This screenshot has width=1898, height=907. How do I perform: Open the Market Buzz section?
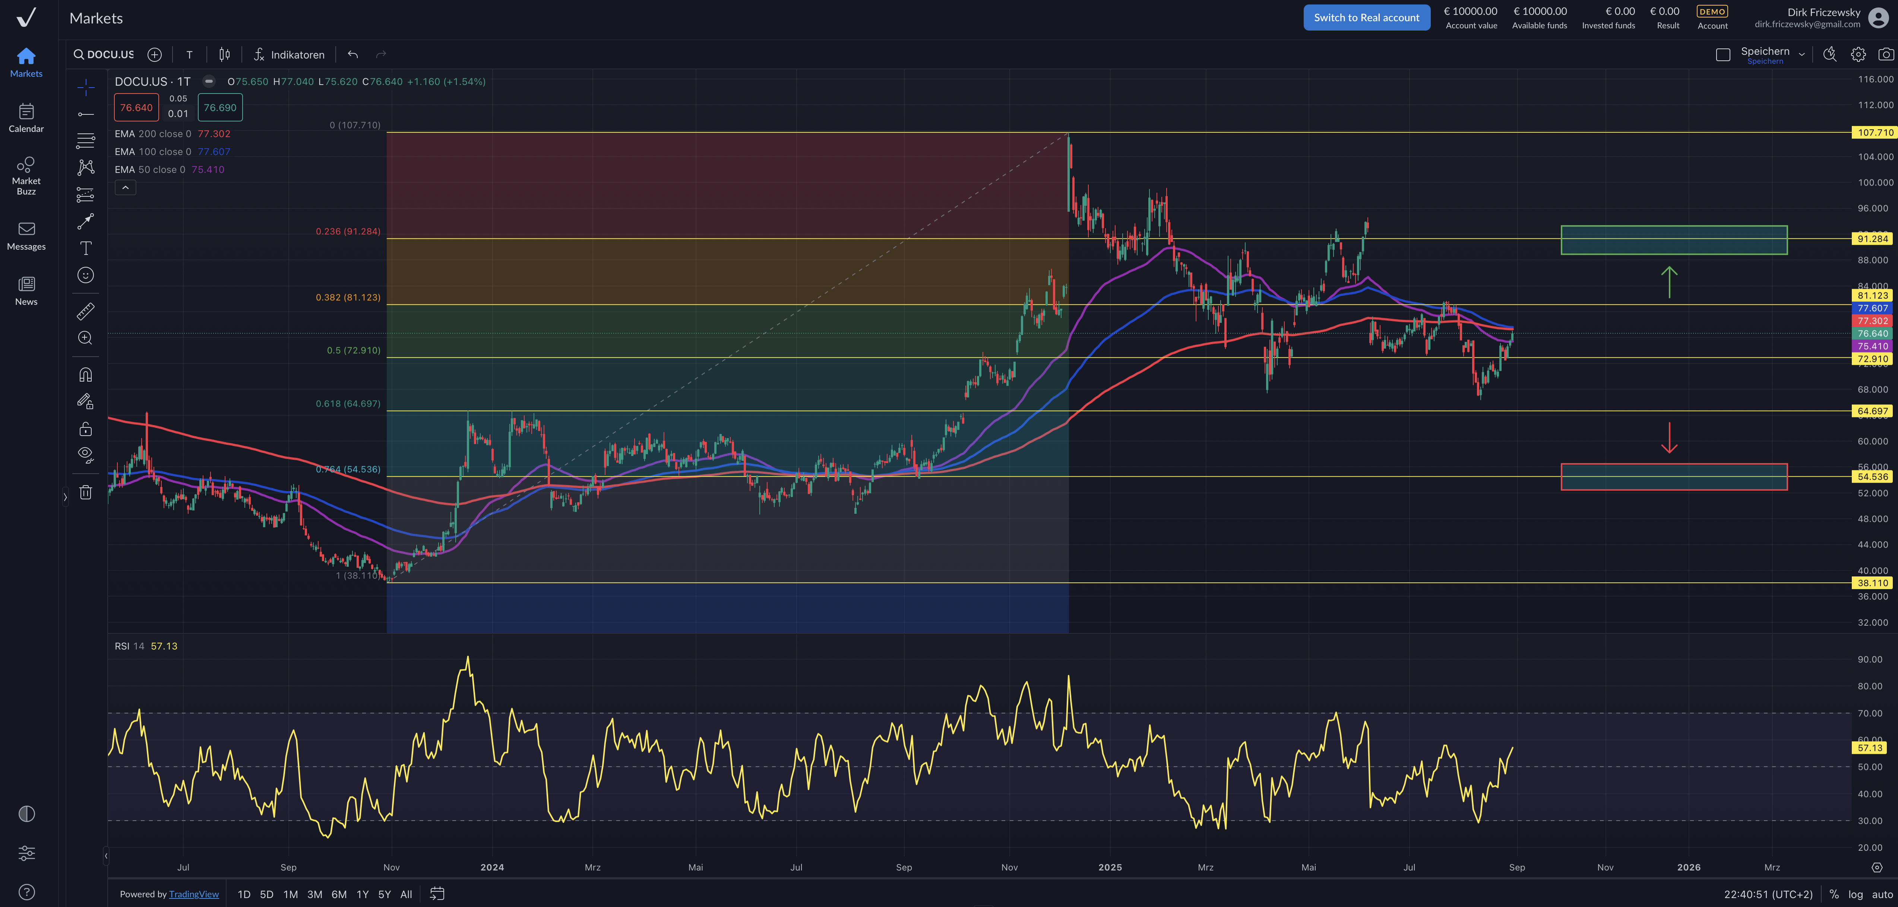pyautogui.click(x=26, y=176)
